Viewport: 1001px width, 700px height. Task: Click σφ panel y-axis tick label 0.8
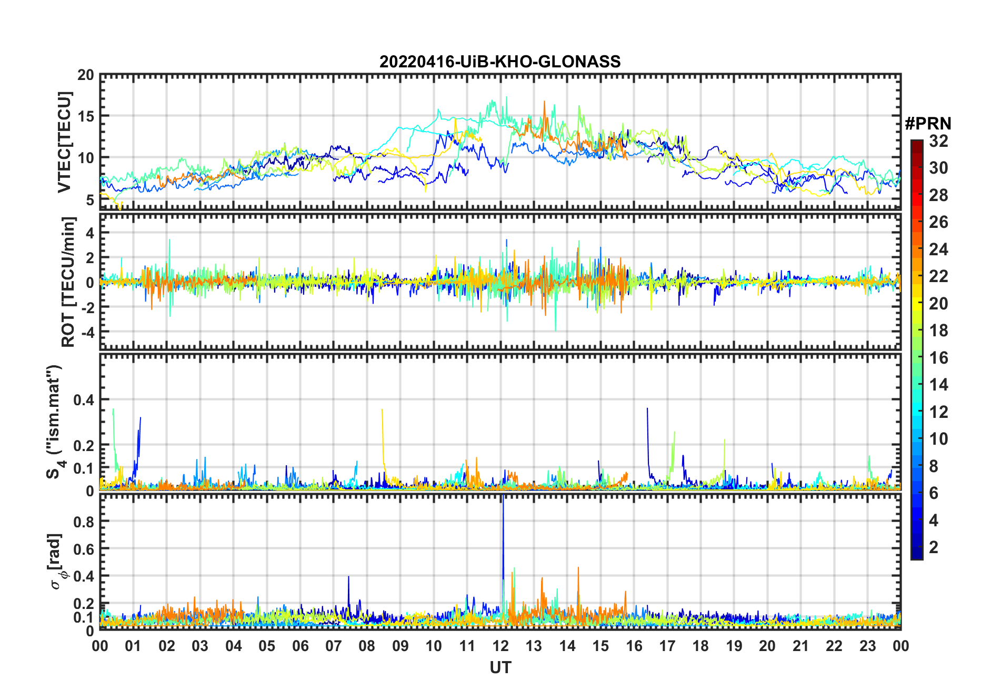pos(84,522)
